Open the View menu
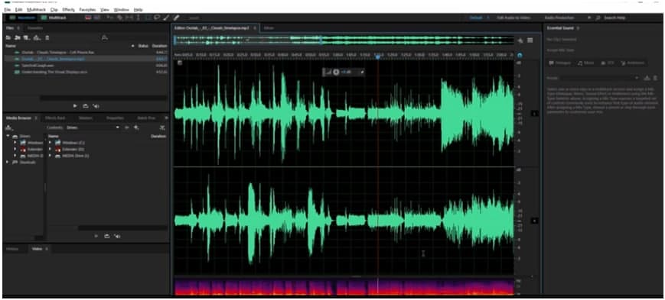 (x=105, y=9)
